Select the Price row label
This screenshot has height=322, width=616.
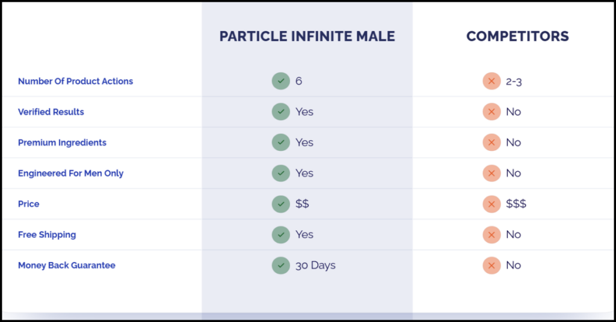[x=29, y=204]
